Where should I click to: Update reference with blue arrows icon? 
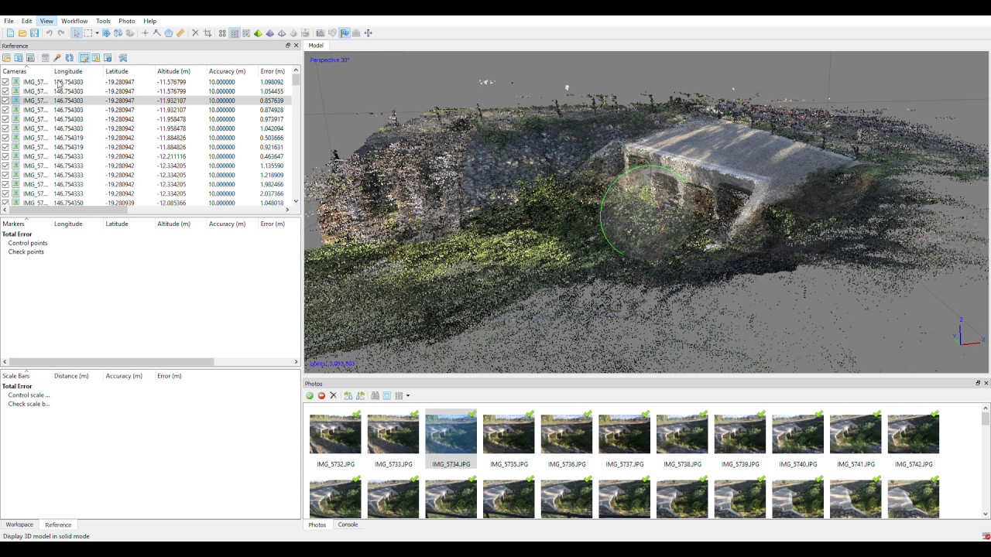pyautogui.click(x=69, y=58)
